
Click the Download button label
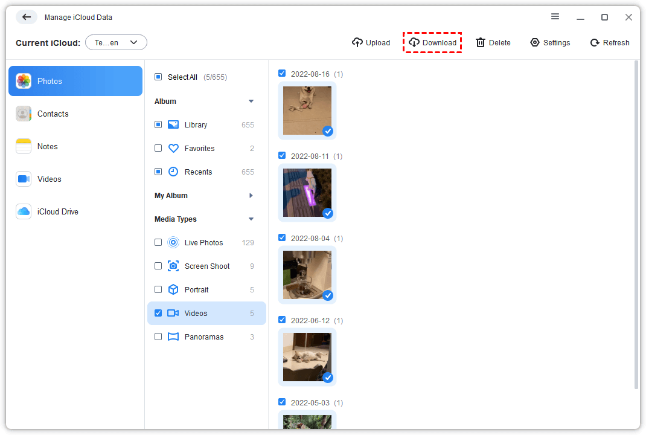pyautogui.click(x=439, y=42)
